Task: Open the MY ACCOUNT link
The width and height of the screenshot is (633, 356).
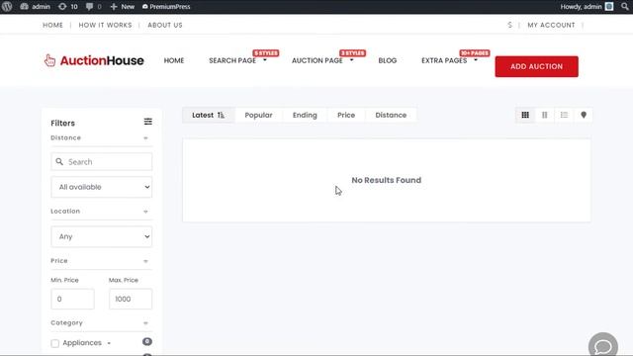Action: tap(551, 25)
